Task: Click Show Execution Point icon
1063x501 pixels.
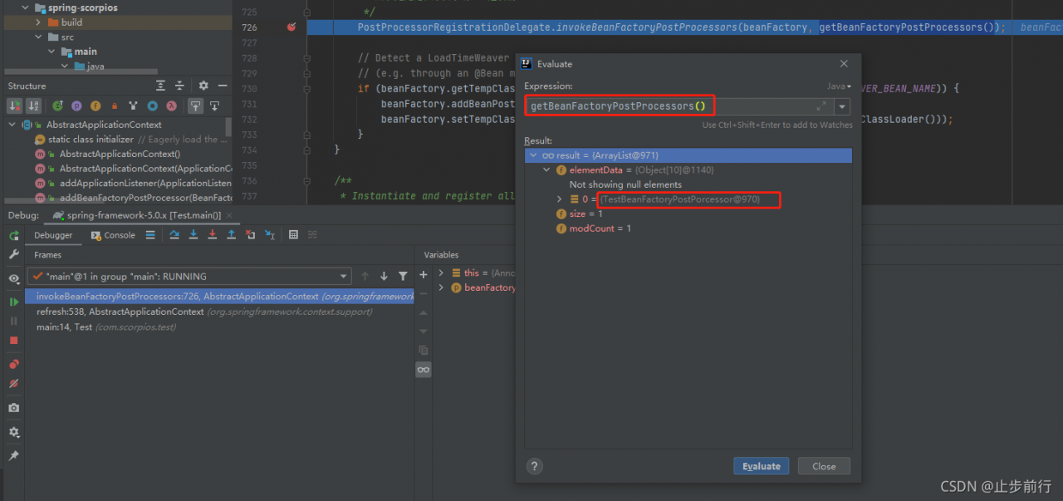Action: click(150, 235)
